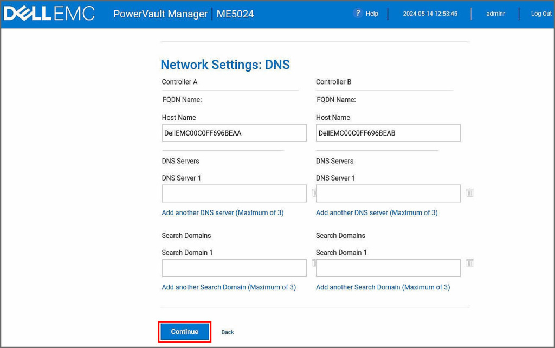This screenshot has width=555, height=348.
Task: Add another Search Domain for Controller A
Action: 229,287
